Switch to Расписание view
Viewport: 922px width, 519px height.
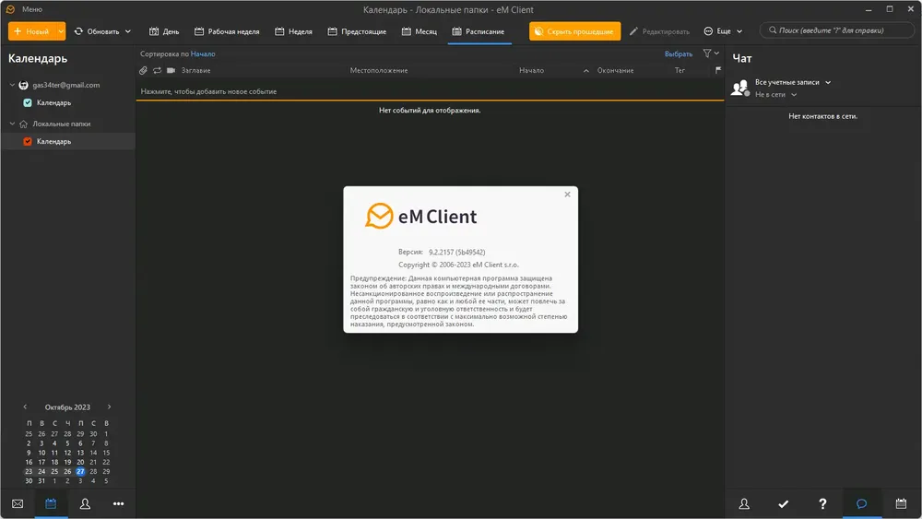(479, 31)
